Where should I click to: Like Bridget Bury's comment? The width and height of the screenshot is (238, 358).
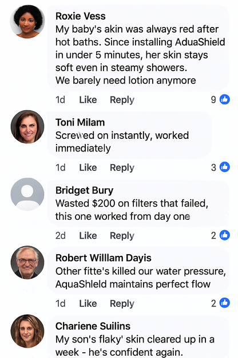tap(88, 236)
